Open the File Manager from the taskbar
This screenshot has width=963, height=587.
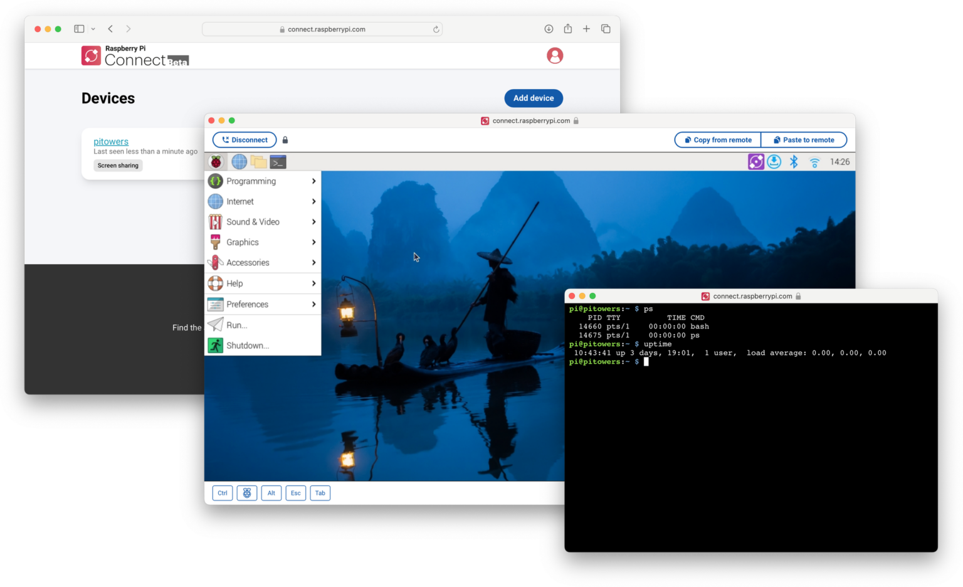pyautogui.click(x=258, y=161)
